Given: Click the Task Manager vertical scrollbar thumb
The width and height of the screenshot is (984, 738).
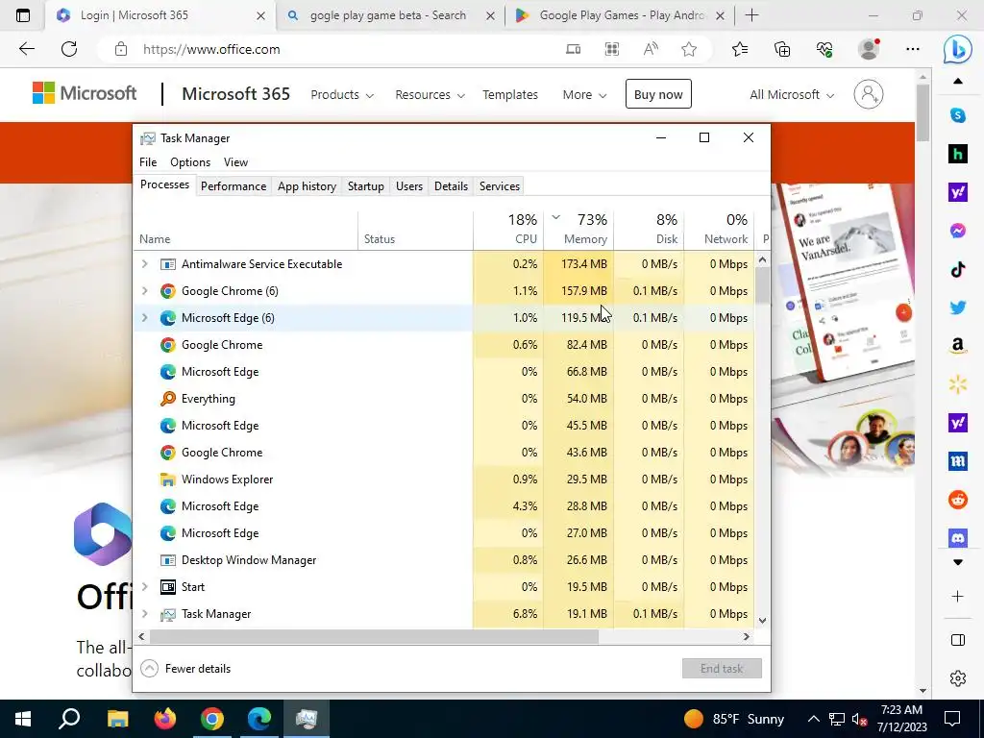Looking at the screenshot, I should click(x=762, y=285).
